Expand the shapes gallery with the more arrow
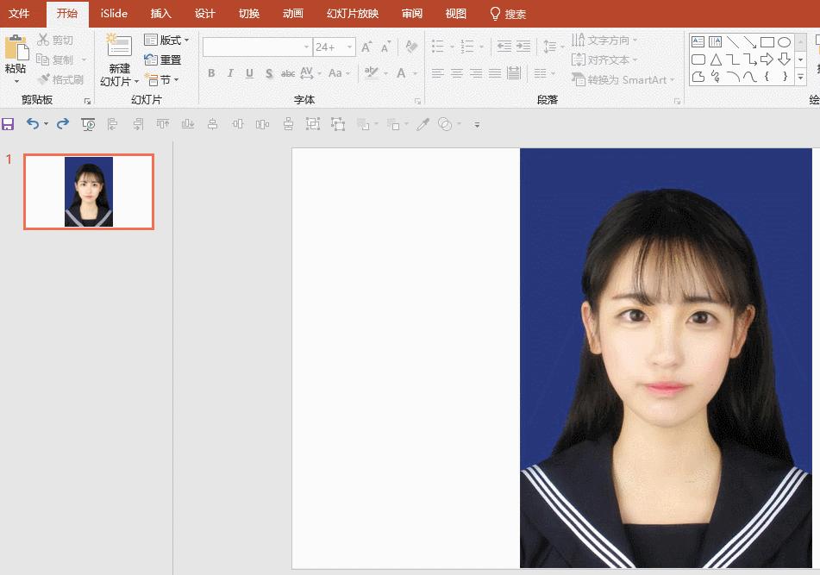 801,76
